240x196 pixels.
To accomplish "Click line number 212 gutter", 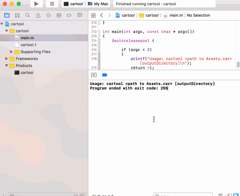I will tap(94, 32).
